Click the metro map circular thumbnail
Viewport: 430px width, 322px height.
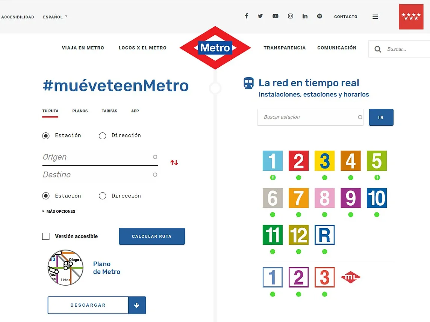pyautogui.click(x=65, y=268)
